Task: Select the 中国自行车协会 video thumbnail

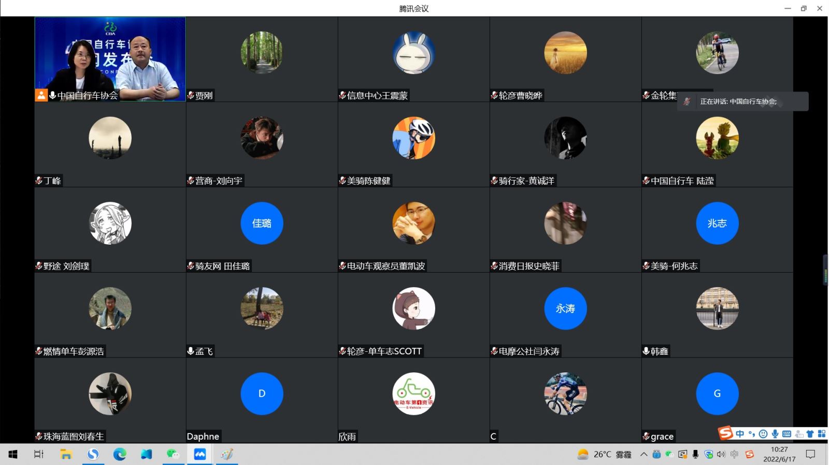Action: click(110, 54)
